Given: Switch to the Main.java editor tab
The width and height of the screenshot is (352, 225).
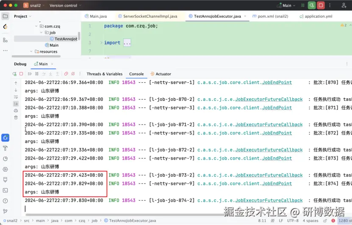Looking at the screenshot, I should pyautogui.click(x=96, y=16).
